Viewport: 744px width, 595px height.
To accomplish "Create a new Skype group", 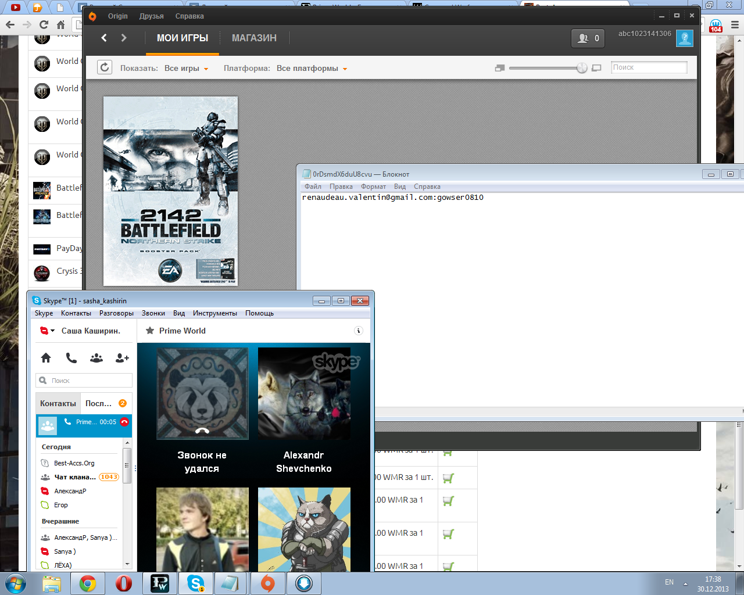I will 96,358.
